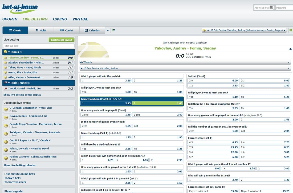Open the Show Live betting calendar link

[19, 165]
